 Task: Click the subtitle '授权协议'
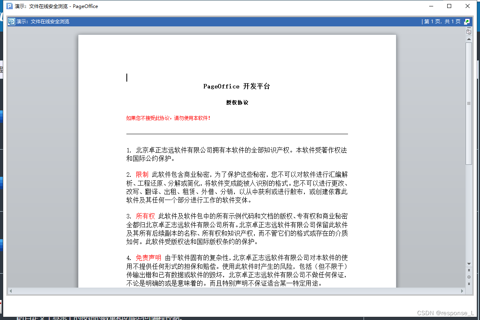click(x=237, y=103)
